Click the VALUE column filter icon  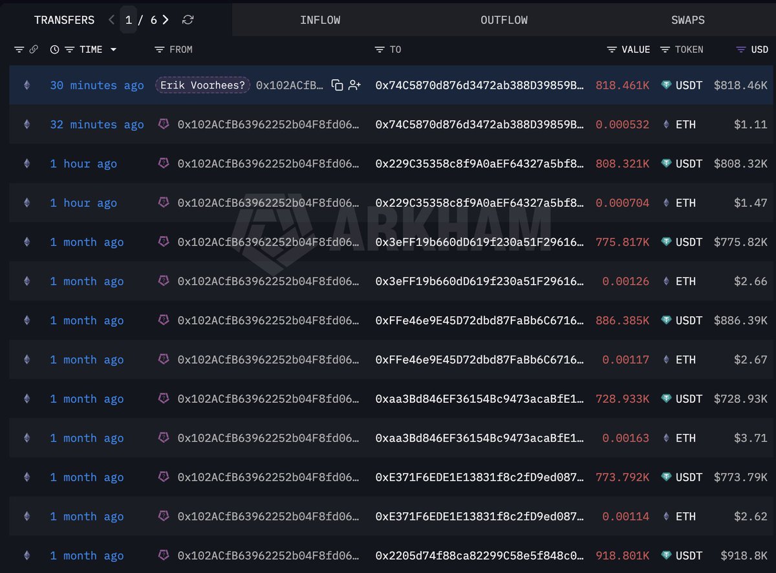point(612,50)
